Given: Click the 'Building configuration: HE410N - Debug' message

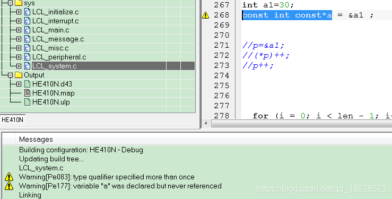Looking at the screenshot, I should click(x=81, y=150).
